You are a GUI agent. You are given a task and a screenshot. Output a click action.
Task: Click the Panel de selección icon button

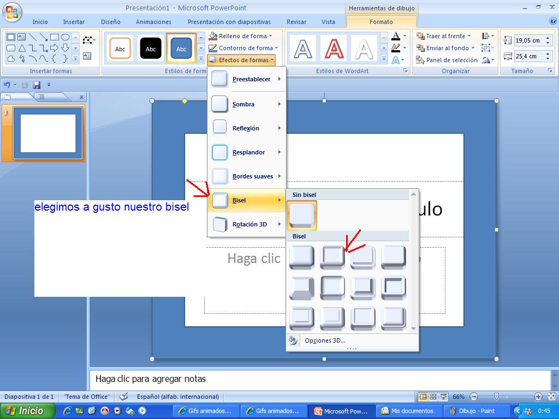pos(420,60)
